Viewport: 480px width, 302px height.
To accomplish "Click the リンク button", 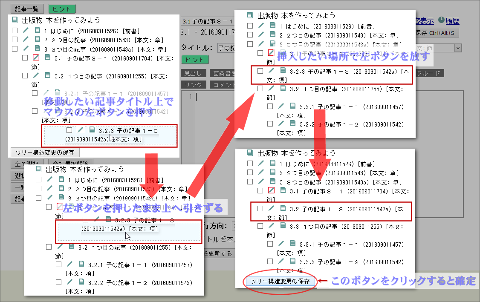I will pyautogui.click(x=194, y=85).
